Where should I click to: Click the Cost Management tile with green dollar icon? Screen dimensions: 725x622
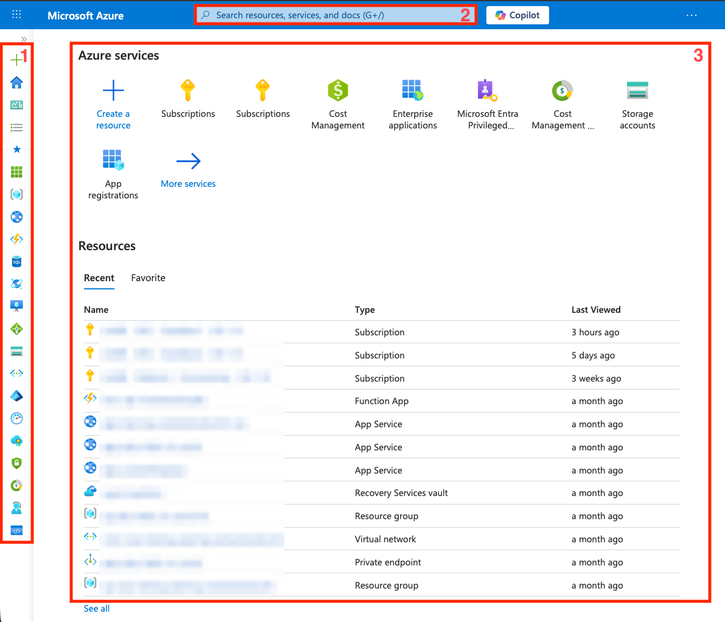tap(338, 102)
